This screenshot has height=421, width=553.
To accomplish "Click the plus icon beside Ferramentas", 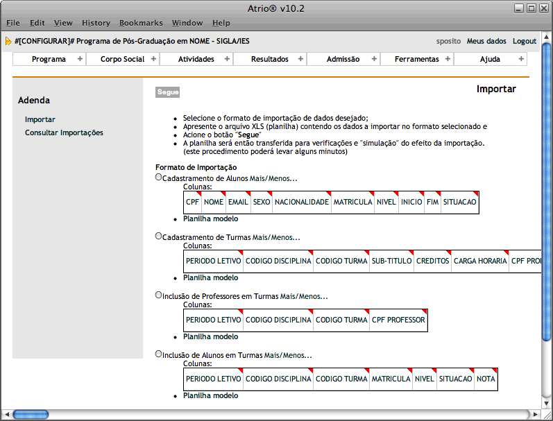I will (x=448, y=59).
